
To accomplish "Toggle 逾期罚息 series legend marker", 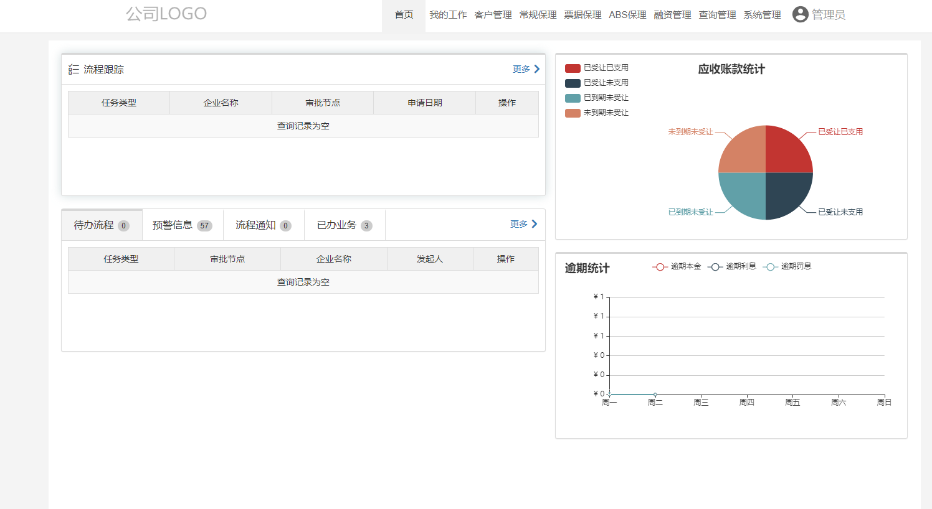I will [x=770, y=266].
